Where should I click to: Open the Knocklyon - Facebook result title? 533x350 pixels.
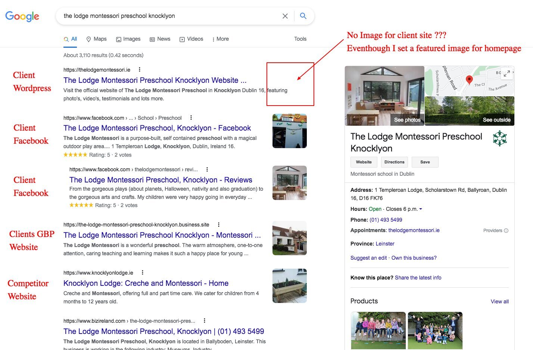point(157,128)
